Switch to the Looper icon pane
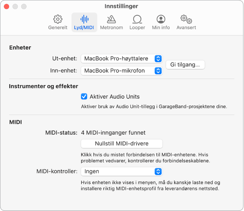Image resolution: width=244 pixels, height=211 pixels. click(137, 19)
